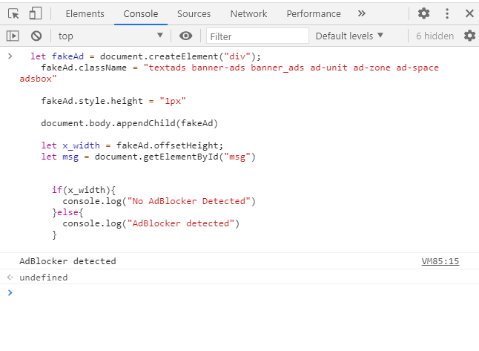Close the DevTools panel
Image resolution: width=479 pixels, height=351 pixels.
(469, 13)
